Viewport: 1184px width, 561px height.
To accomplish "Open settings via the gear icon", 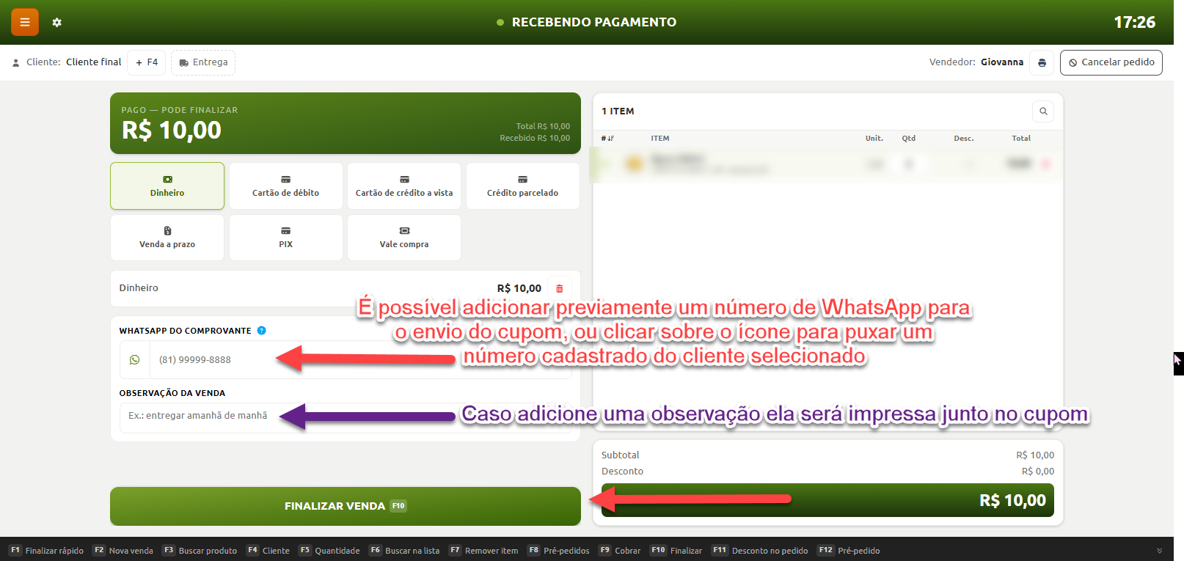I will 56,23.
